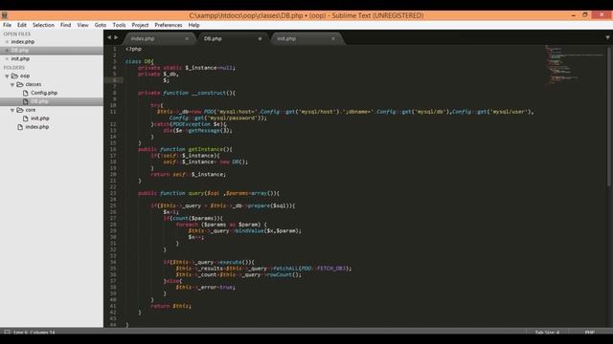Switch to the index.php editor tab
613x344 pixels.
coord(160,38)
